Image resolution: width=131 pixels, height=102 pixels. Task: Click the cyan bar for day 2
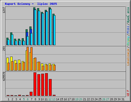coord(12,40)
